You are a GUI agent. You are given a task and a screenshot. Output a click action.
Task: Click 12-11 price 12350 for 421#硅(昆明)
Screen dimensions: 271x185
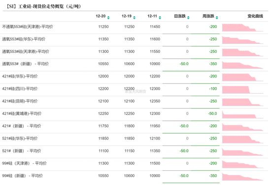click(155, 101)
